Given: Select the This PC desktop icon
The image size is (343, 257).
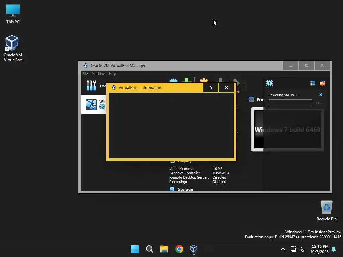Looking at the screenshot, I should [13, 14].
